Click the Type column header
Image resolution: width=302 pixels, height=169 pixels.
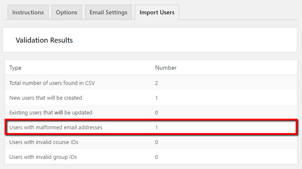click(x=15, y=68)
